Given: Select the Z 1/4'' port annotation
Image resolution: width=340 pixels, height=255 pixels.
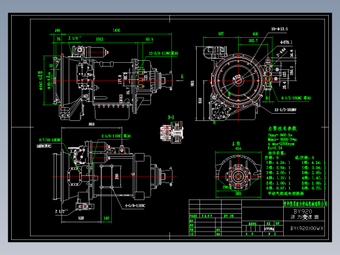Looking at the screenshot, I should point(75,38).
